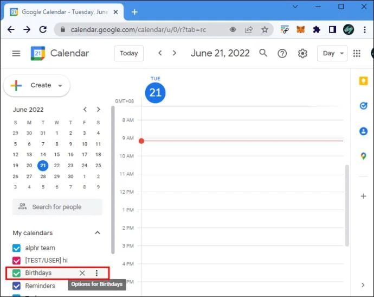Click the sidebar scrollbar
The width and height of the screenshot is (374, 297).
click(113, 180)
